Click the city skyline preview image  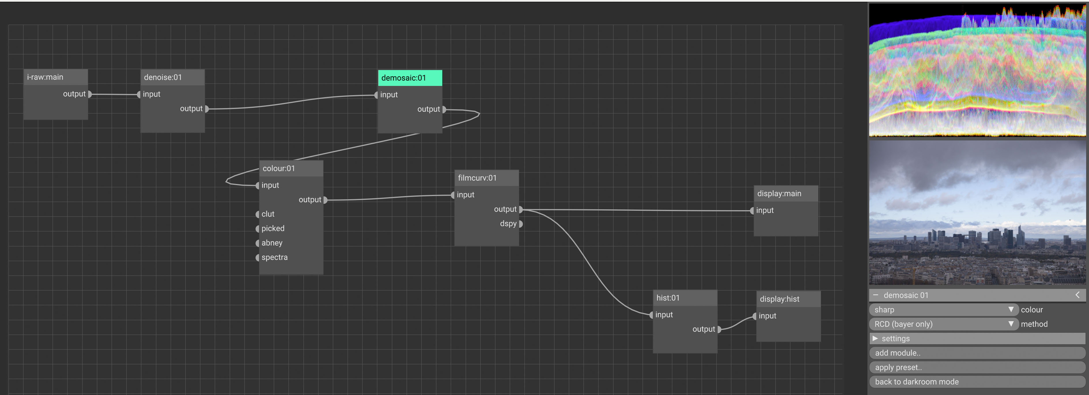coord(977,212)
